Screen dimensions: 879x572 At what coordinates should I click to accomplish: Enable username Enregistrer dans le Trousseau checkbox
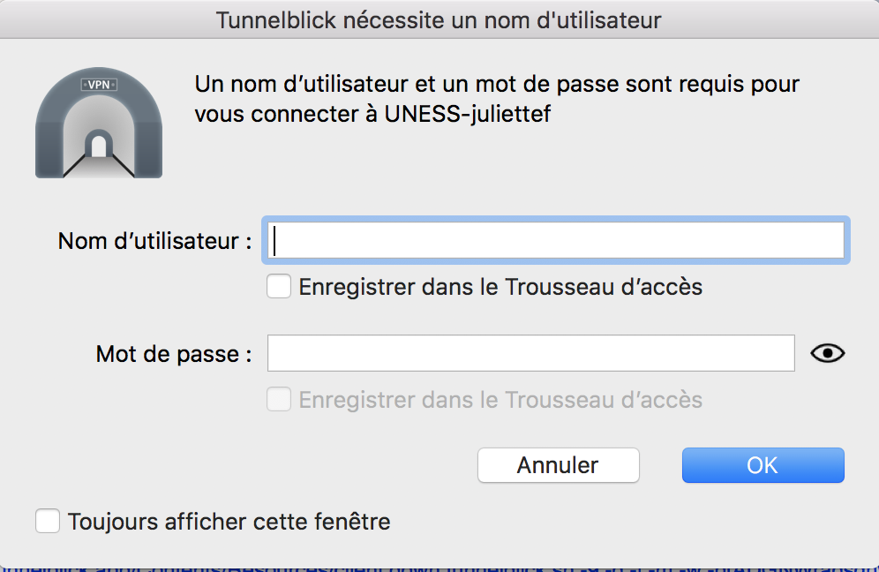279,287
